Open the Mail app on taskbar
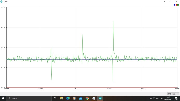Screen dimensions: 180x101 tap(81, 98)
